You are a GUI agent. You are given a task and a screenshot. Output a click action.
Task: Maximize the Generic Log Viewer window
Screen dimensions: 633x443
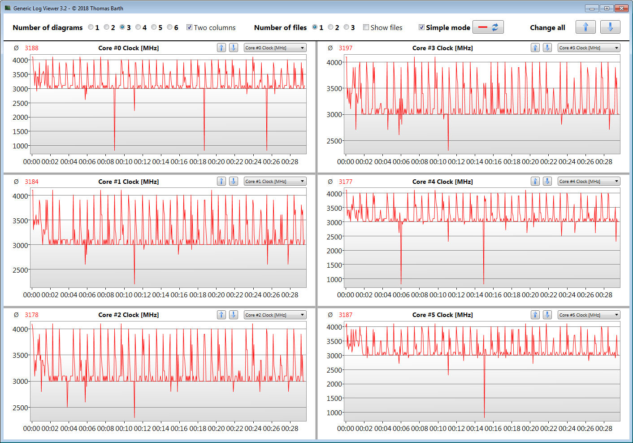click(607, 8)
